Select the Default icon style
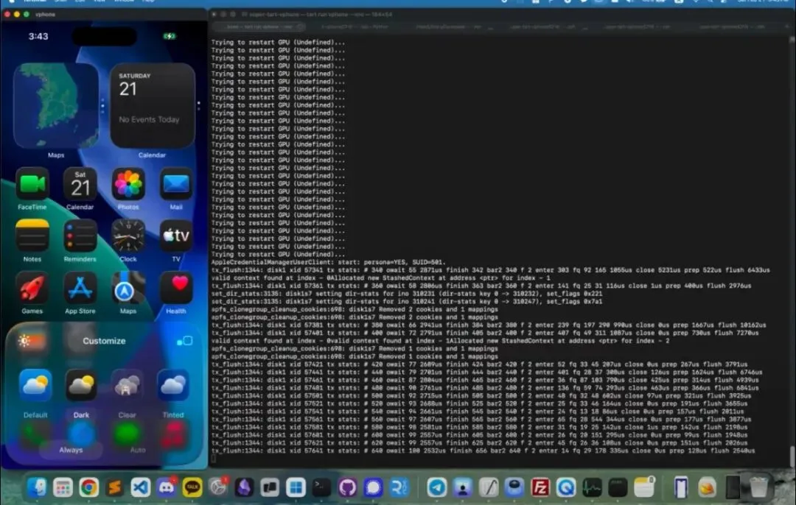Image resolution: width=796 pixels, height=505 pixels. (x=35, y=385)
